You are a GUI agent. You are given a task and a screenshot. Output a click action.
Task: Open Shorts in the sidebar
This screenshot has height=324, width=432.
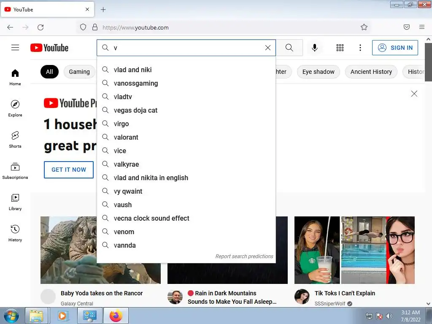tap(15, 140)
